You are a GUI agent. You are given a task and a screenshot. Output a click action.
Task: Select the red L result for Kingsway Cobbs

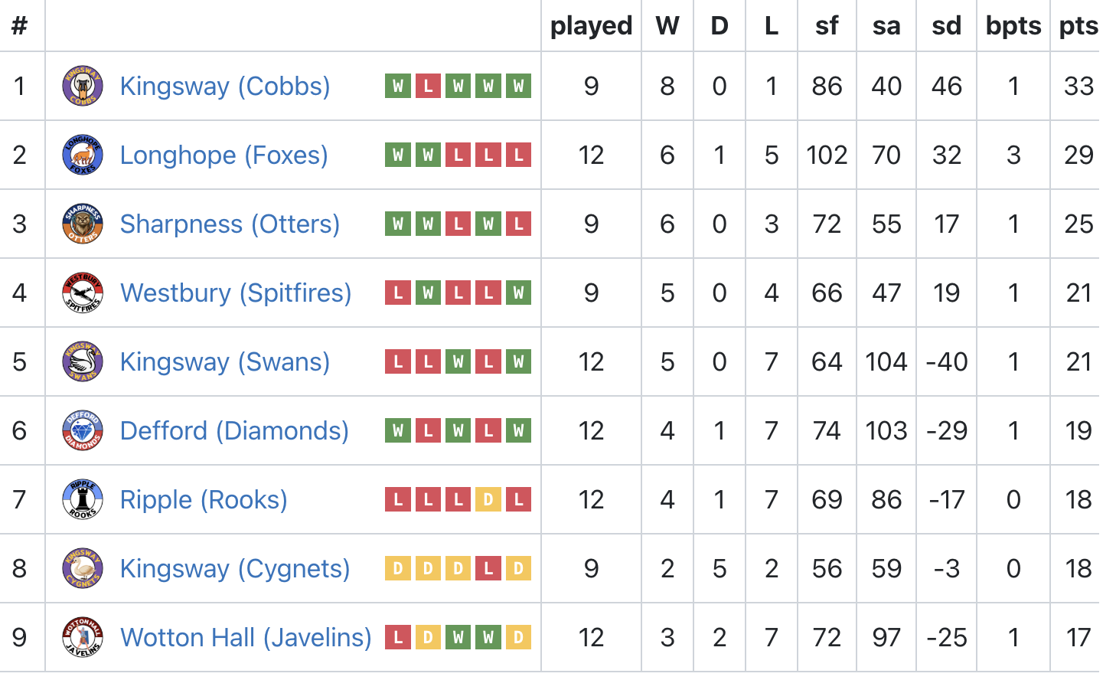click(x=428, y=86)
